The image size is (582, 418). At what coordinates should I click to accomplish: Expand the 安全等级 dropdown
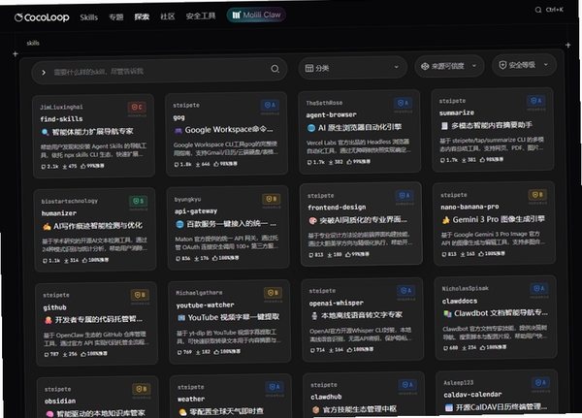pos(524,65)
